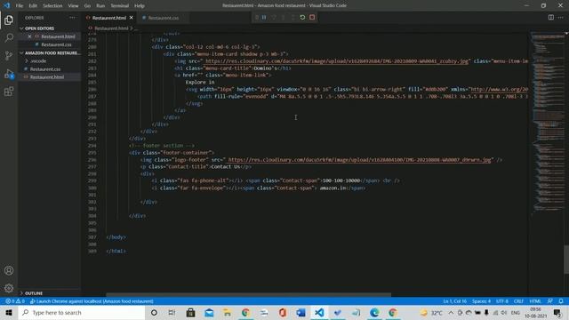Restart the debug session
Screen dimensions: 569x320
click(302, 18)
